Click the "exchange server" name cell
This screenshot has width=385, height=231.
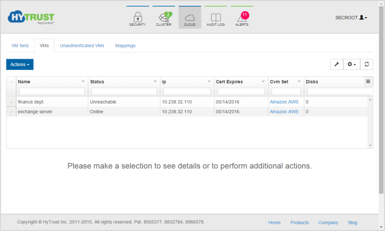point(52,112)
